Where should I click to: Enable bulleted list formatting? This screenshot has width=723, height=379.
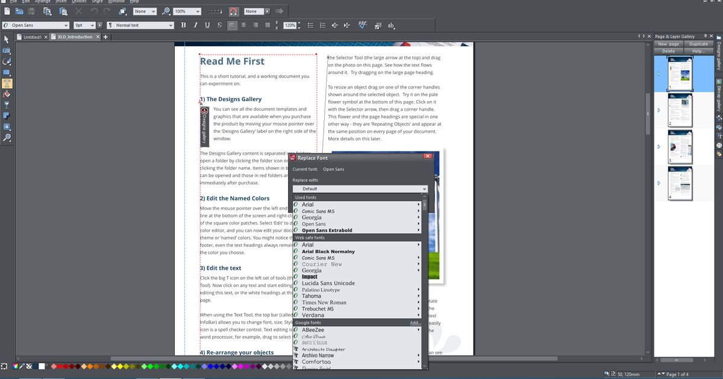pos(310,25)
